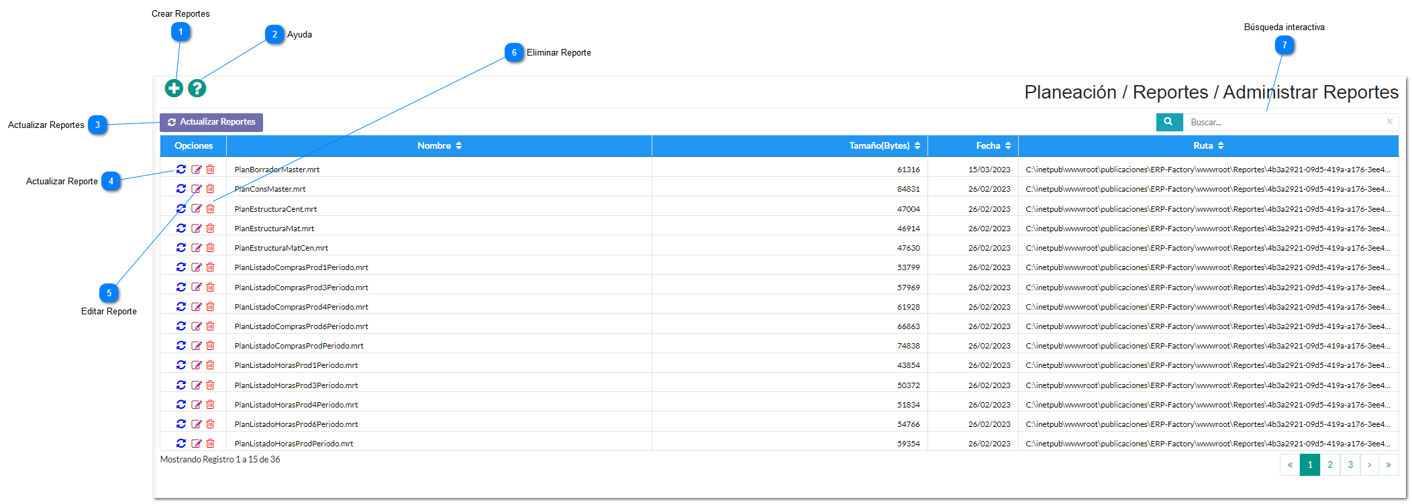Delete report PlanBorradorMaster.mrt
Screen dimensions: 1412x504
[x=210, y=169]
